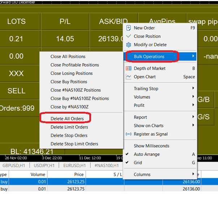Expand the Show on Charts submenu arrow
The image size is (218, 200).
(193, 125)
